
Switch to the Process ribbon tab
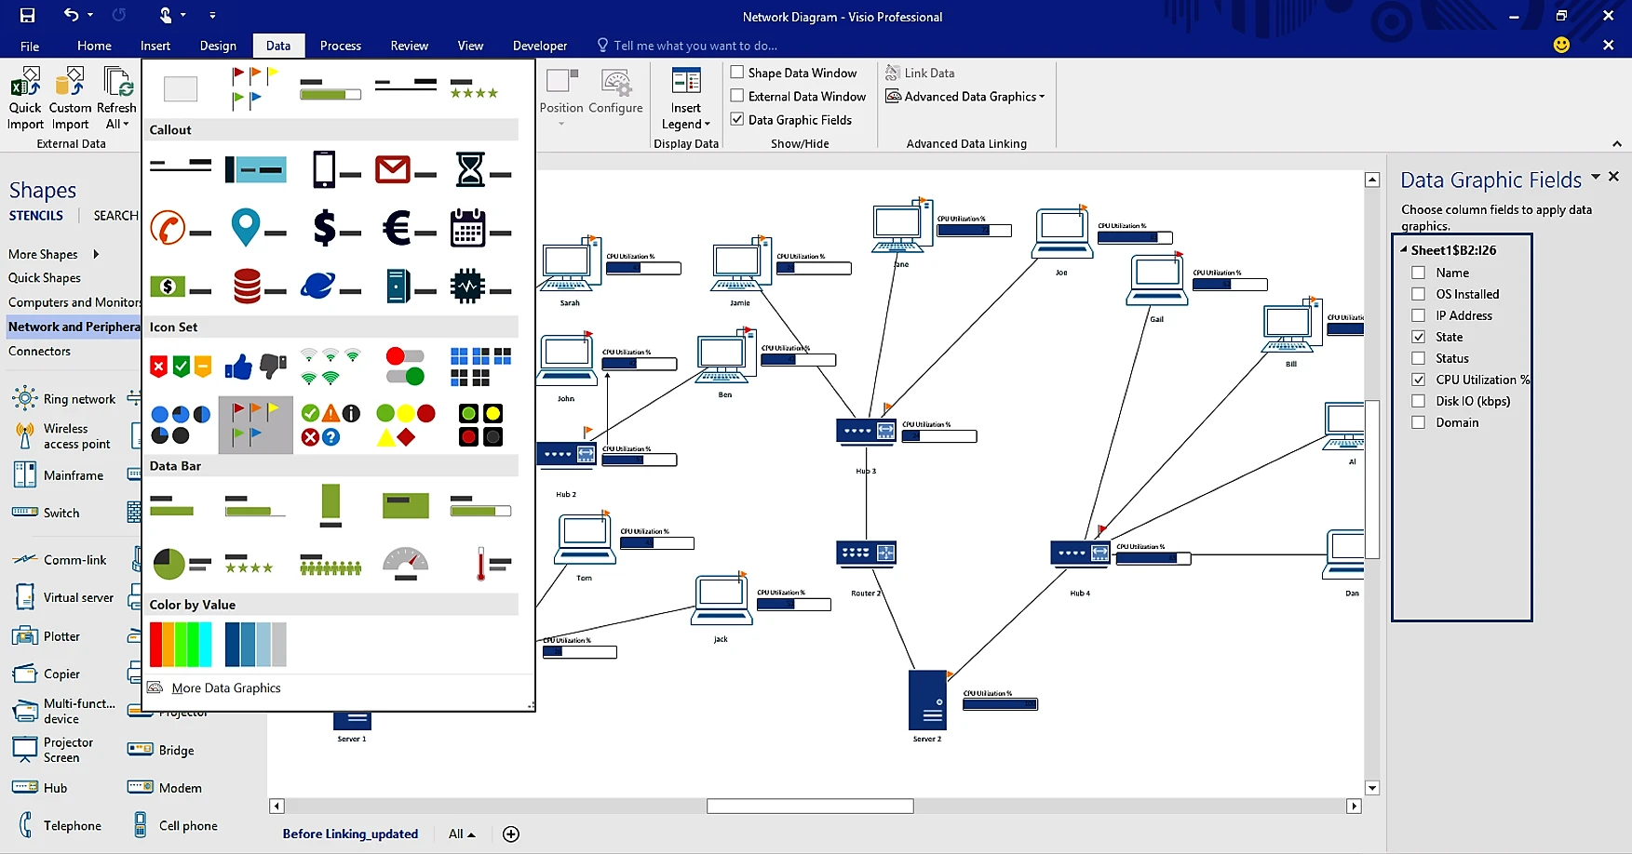(340, 46)
